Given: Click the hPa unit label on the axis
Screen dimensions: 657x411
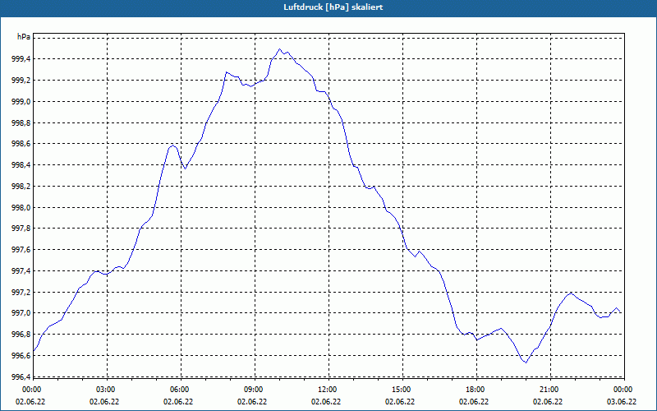Looking at the screenshot, I should click(24, 37).
